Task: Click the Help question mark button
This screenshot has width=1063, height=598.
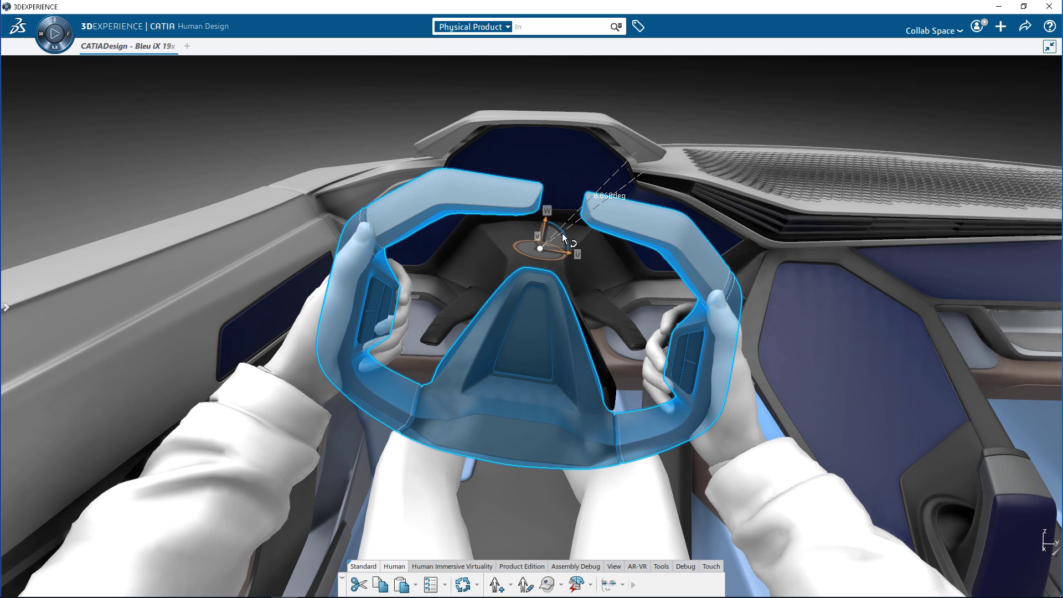Action: (x=1050, y=26)
